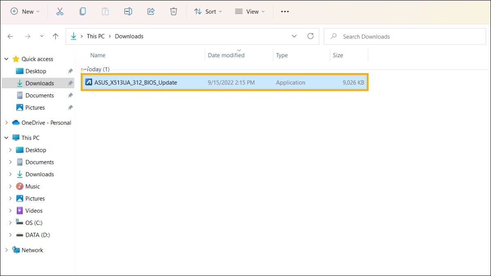The width and height of the screenshot is (491, 276).
Task: Expand the OneDrive - Personal node
Action: point(6,123)
